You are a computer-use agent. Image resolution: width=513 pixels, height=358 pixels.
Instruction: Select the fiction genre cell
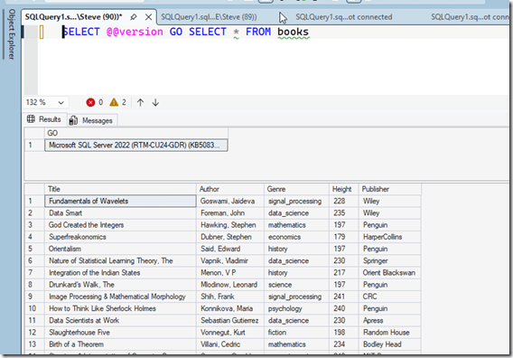click(x=297, y=333)
